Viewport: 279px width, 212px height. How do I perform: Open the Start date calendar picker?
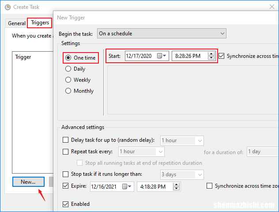pyautogui.click(x=162, y=56)
